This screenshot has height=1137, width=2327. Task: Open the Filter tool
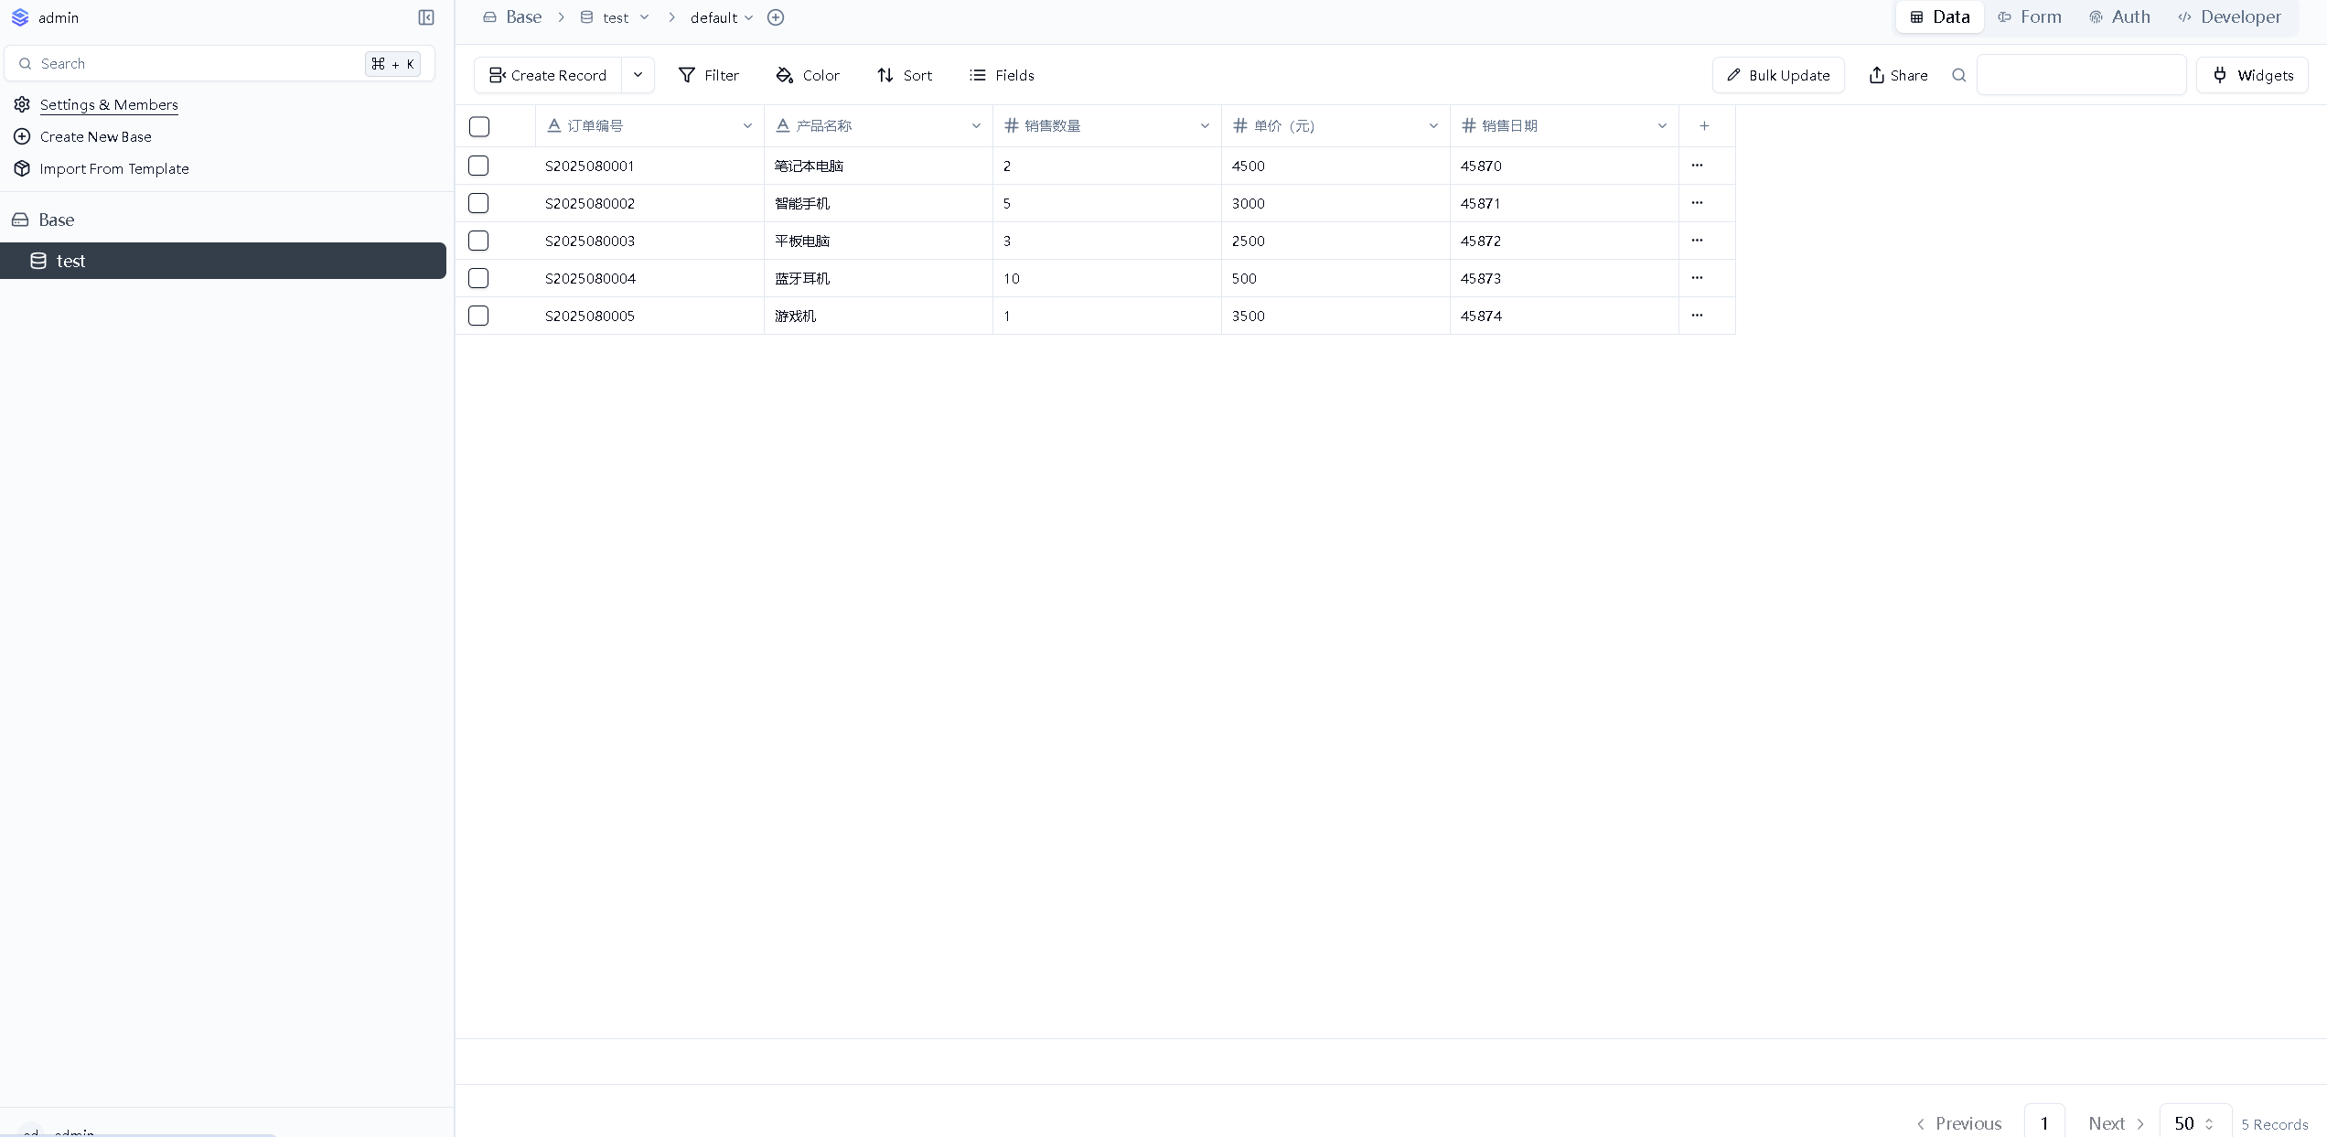(x=708, y=75)
